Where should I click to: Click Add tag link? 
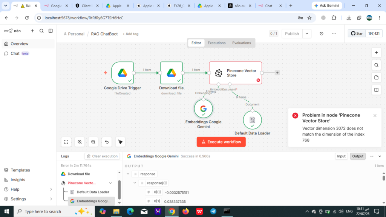(130, 34)
